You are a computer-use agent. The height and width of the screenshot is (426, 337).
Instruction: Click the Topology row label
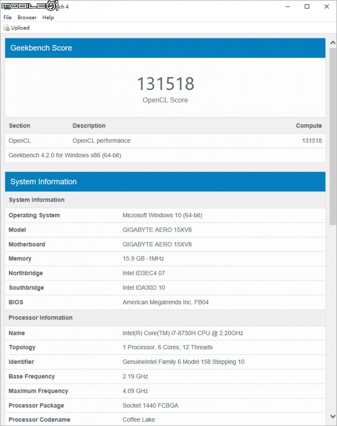pos(22,347)
